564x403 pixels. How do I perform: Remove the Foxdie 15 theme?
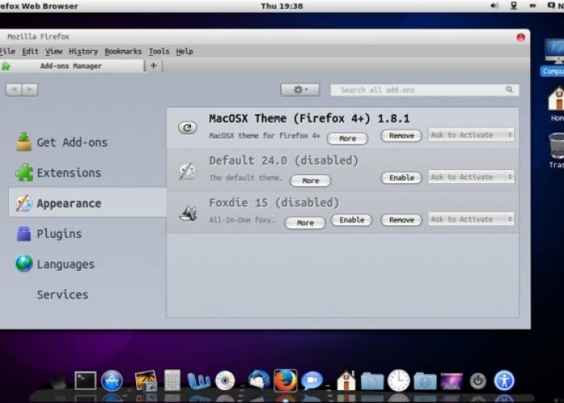point(401,220)
